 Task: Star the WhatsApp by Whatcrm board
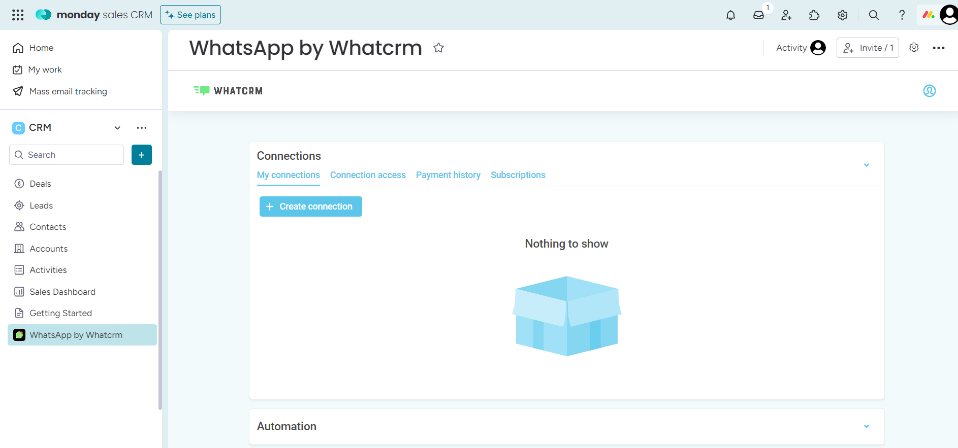point(438,48)
